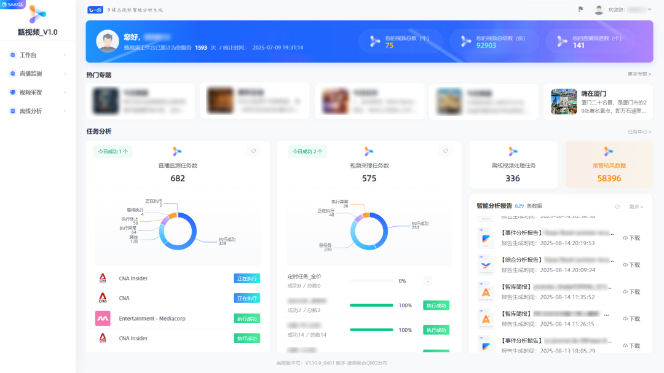Click the Entertainment - Mediacorp channel logo
The image size is (664, 373).
103,318
